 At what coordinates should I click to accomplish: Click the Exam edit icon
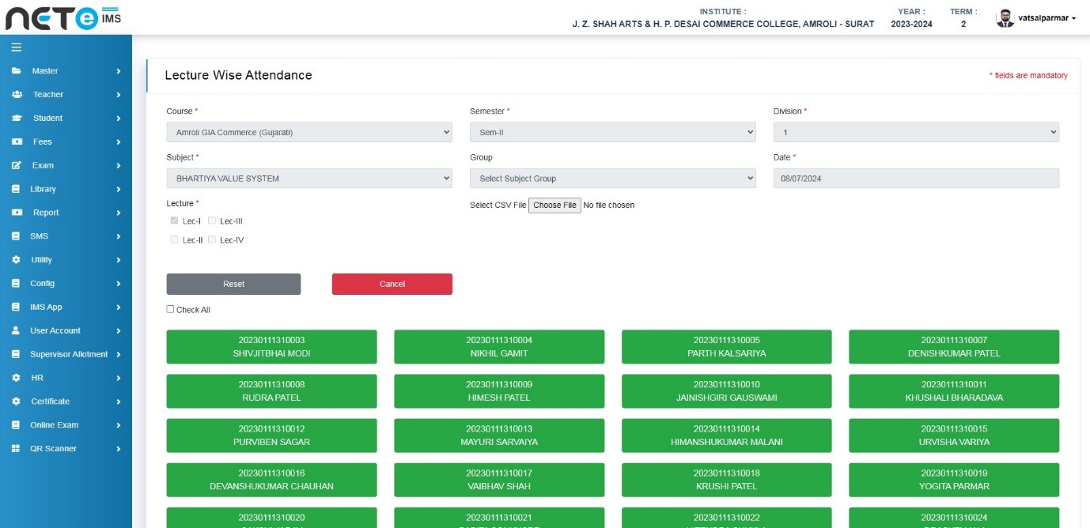click(16, 166)
